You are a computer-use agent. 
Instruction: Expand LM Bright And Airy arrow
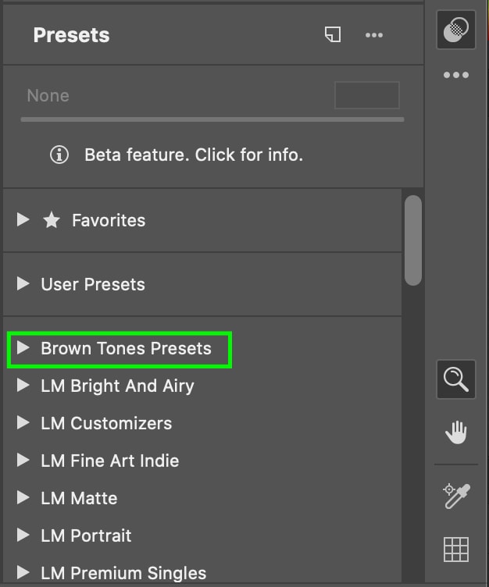23,386
